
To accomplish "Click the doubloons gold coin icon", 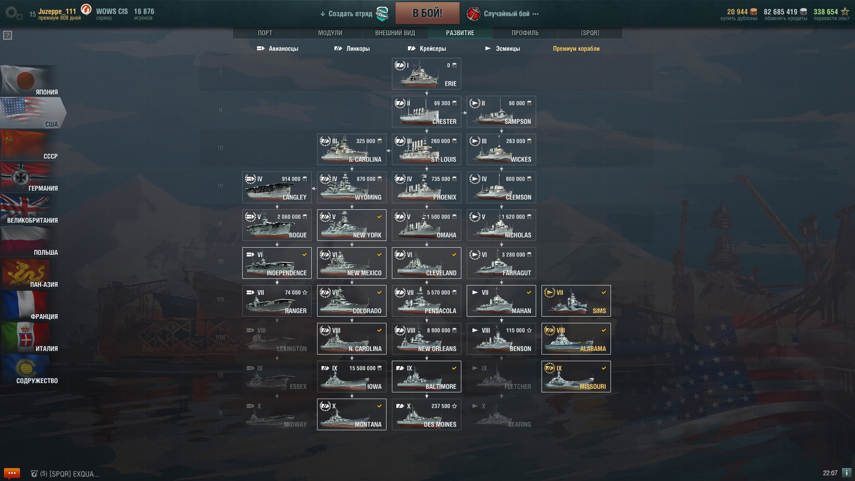I will [753, 12].
